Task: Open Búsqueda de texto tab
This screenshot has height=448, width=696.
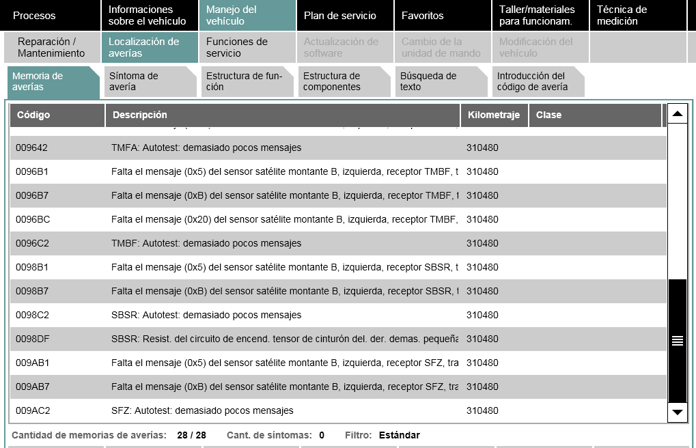Action: click(441, 82)
